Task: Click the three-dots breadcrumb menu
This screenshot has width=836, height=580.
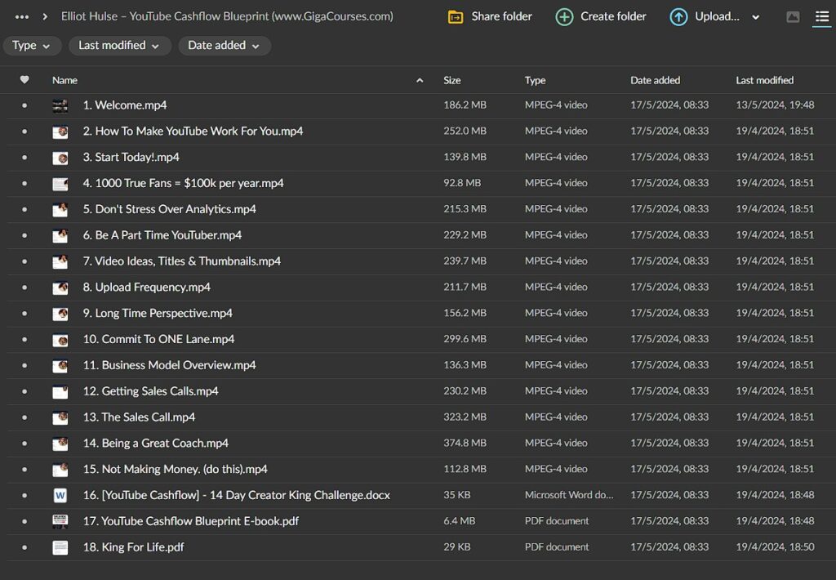Action: (x=22, y=16)
